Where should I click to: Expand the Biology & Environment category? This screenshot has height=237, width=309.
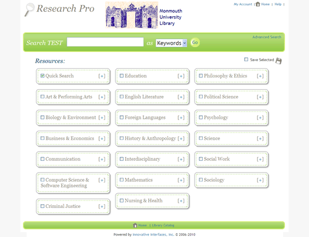[x=102, y=118]
